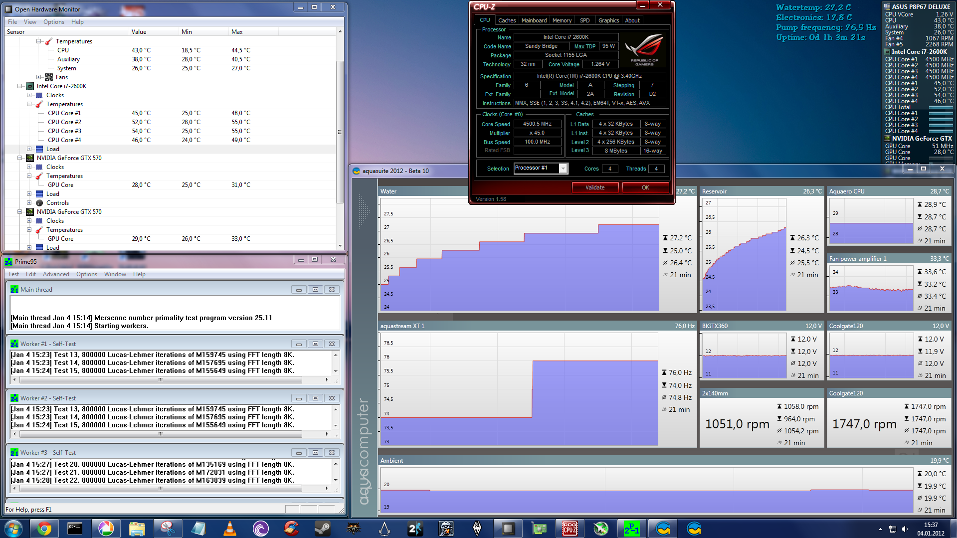957x538 pixels.
Task: Select the CPU Core #3 temperature row
Action: (170, 131)
